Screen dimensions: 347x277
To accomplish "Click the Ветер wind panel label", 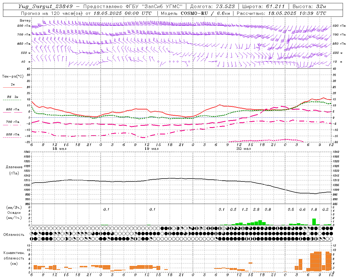I will tap(25, 21).
